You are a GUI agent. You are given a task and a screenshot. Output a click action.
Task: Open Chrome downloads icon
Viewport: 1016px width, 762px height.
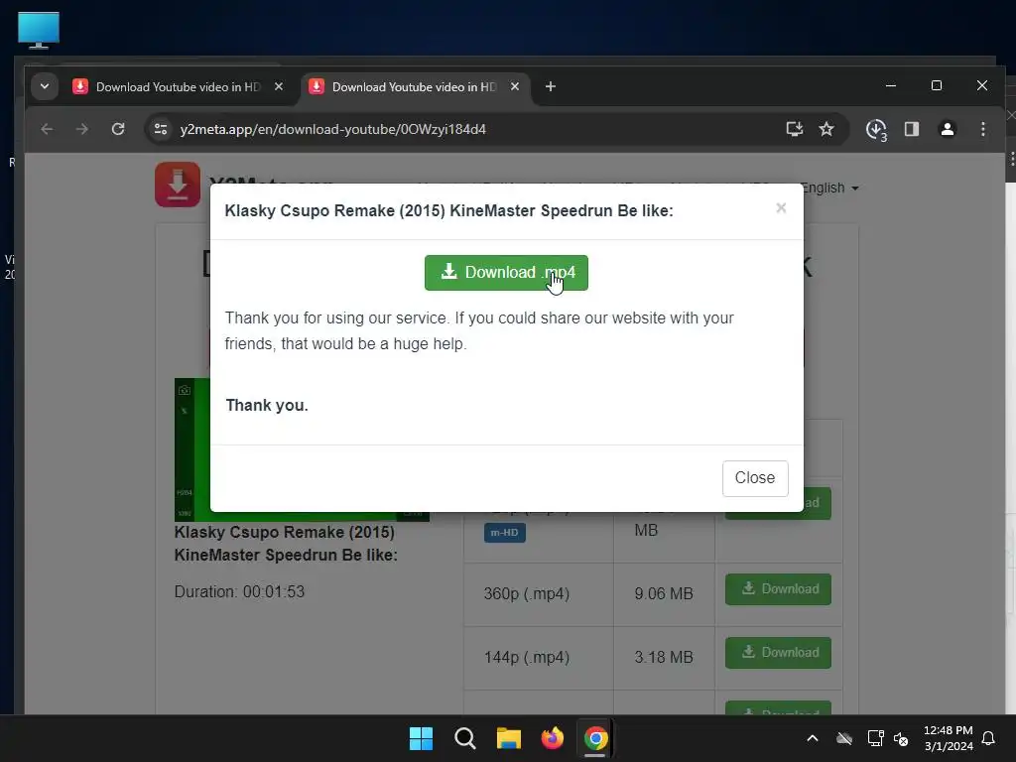(x=876, y=130)
